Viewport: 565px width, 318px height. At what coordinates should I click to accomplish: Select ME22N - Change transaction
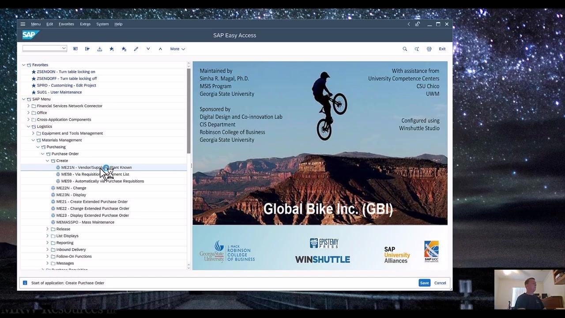tap(71, 188)
